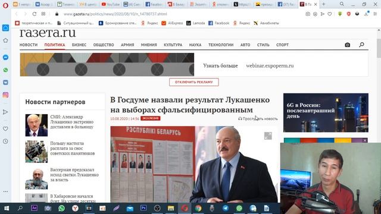This screenshot has height=214, width=381.
Task: Open VK in the Opera sidebar
Action: pyautogui.click(x=5, y=83)
